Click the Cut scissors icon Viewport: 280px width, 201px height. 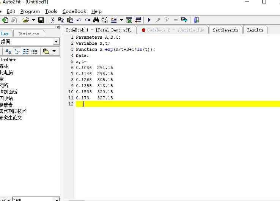(52, 20)
